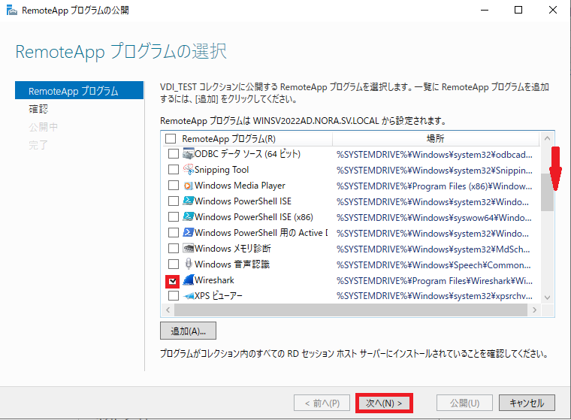Click the xpsrchv... location path

pyautogui.click(x=434, y=296)
